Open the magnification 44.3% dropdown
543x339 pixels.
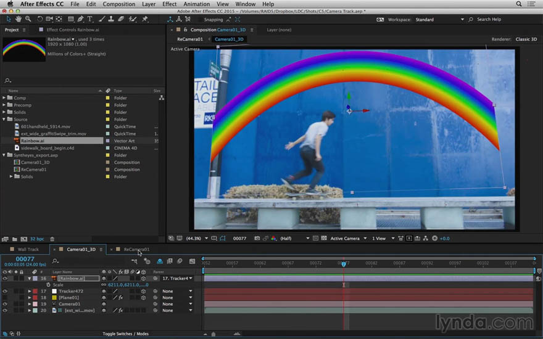[x=197, y=239]
